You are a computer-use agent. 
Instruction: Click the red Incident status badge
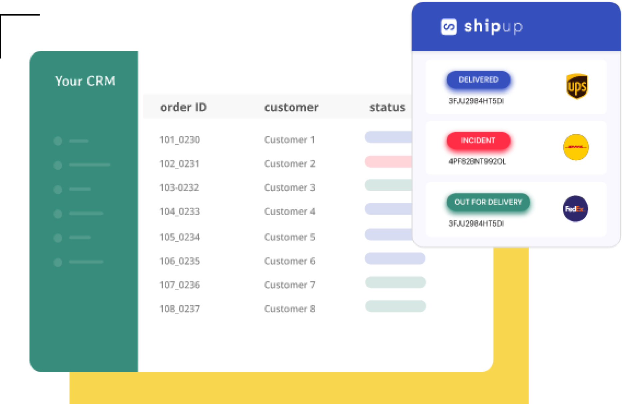tap(478, 141)
